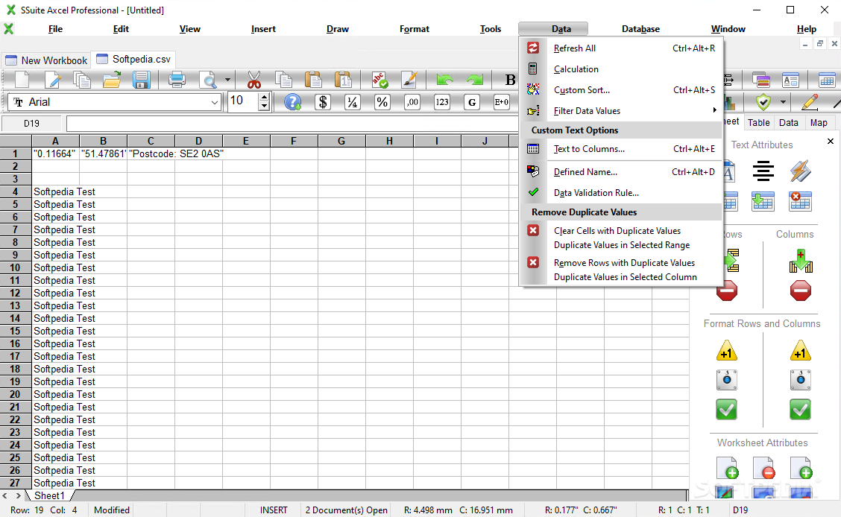The height and width of the screenshot is (517, 841).
Task: Choose Custom Sort menu entry
Action: [x=620, y=90]
